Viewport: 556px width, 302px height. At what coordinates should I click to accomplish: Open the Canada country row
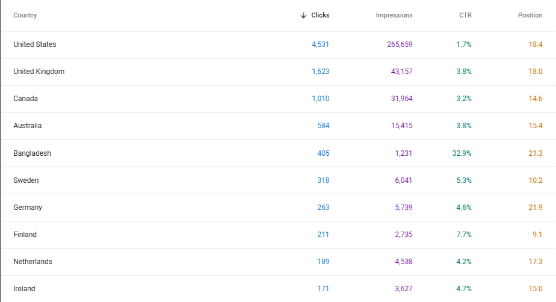point(26,99)
